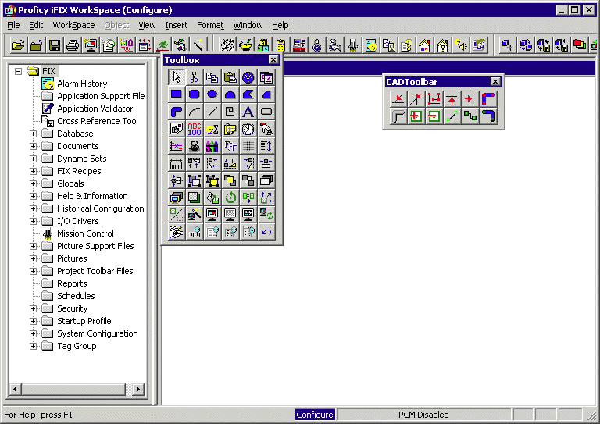Viewport: 600px width, 424px height.
Task: Open the Edit menu
Action: tap(36, 25)
